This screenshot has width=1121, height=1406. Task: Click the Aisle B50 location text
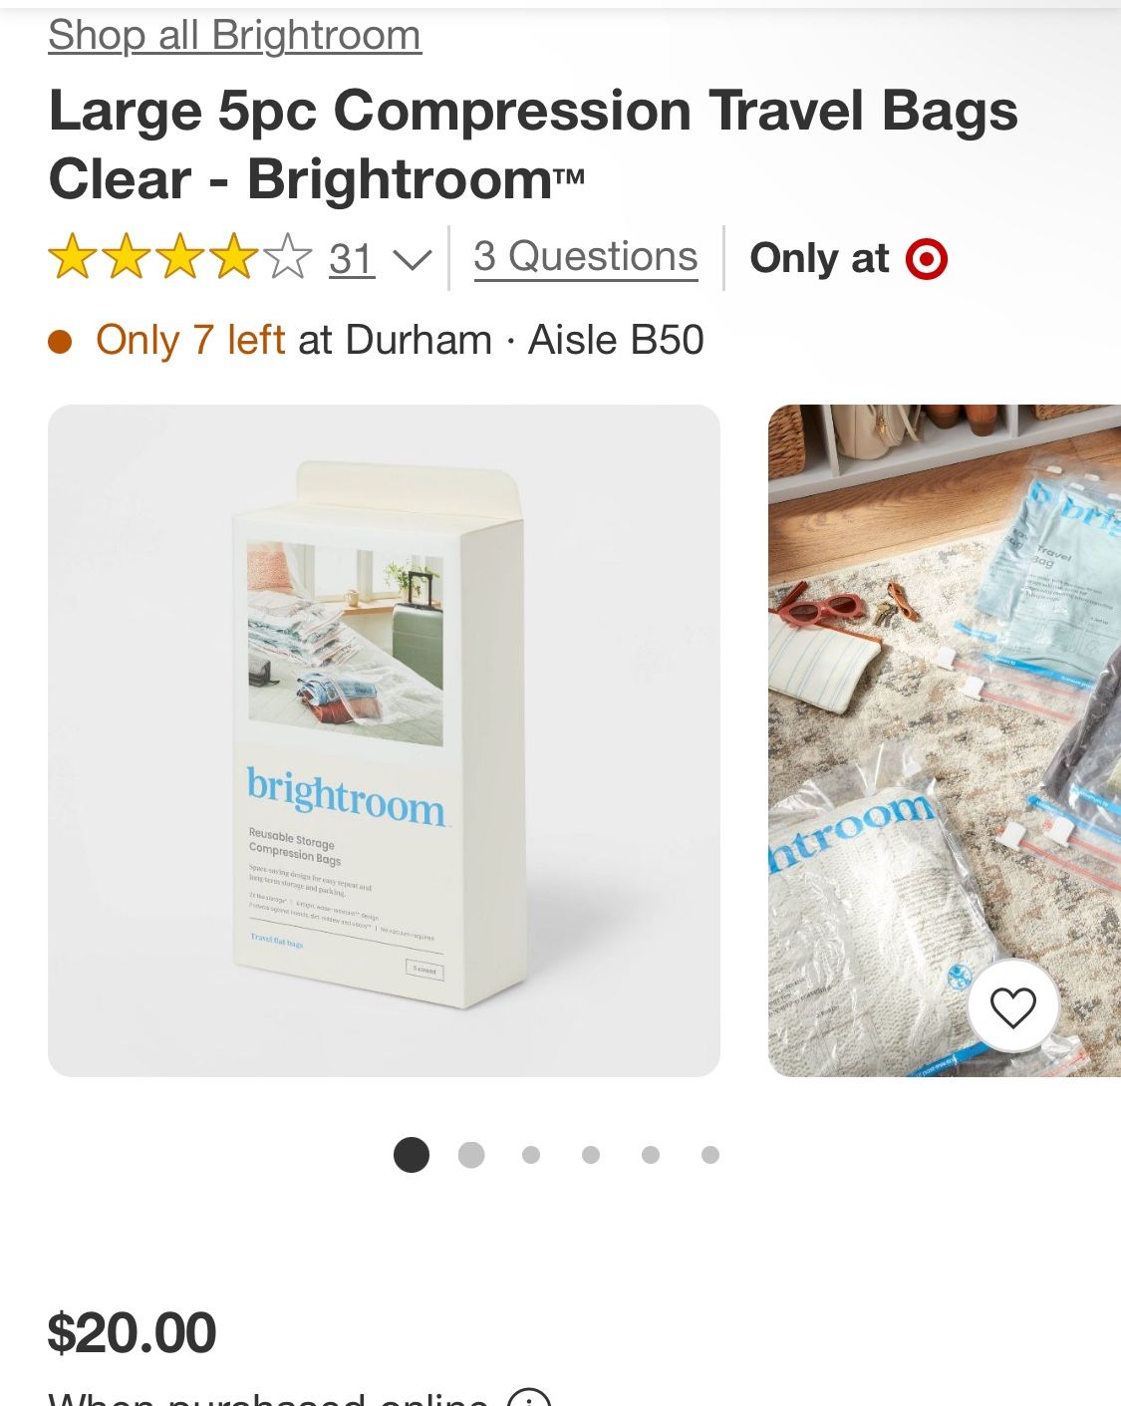616,341
